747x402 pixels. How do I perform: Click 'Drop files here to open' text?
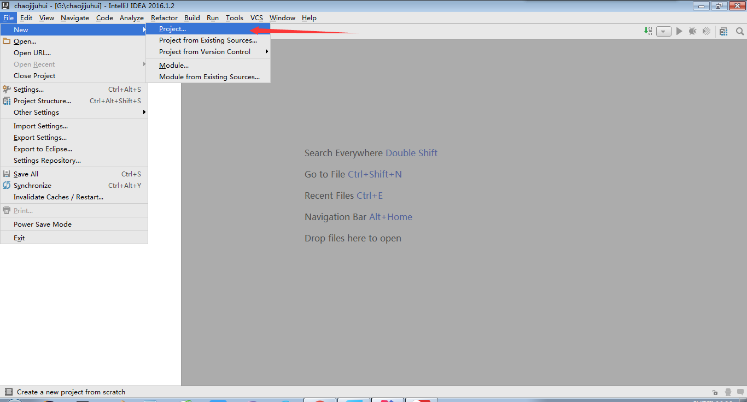coord(353,238)
